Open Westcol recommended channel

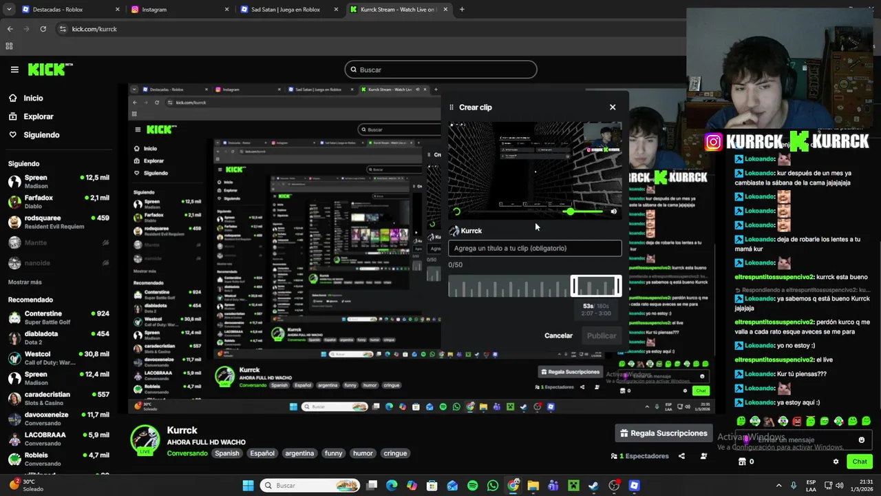59,358
